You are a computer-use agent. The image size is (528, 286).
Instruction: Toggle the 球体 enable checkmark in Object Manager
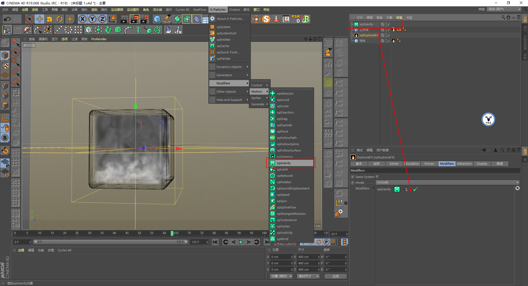[x=389, y=41]
